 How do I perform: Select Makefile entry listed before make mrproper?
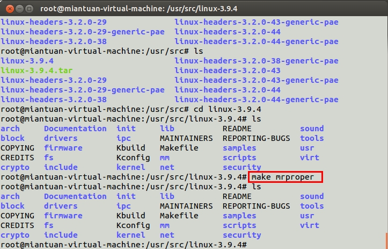(179, 148)
